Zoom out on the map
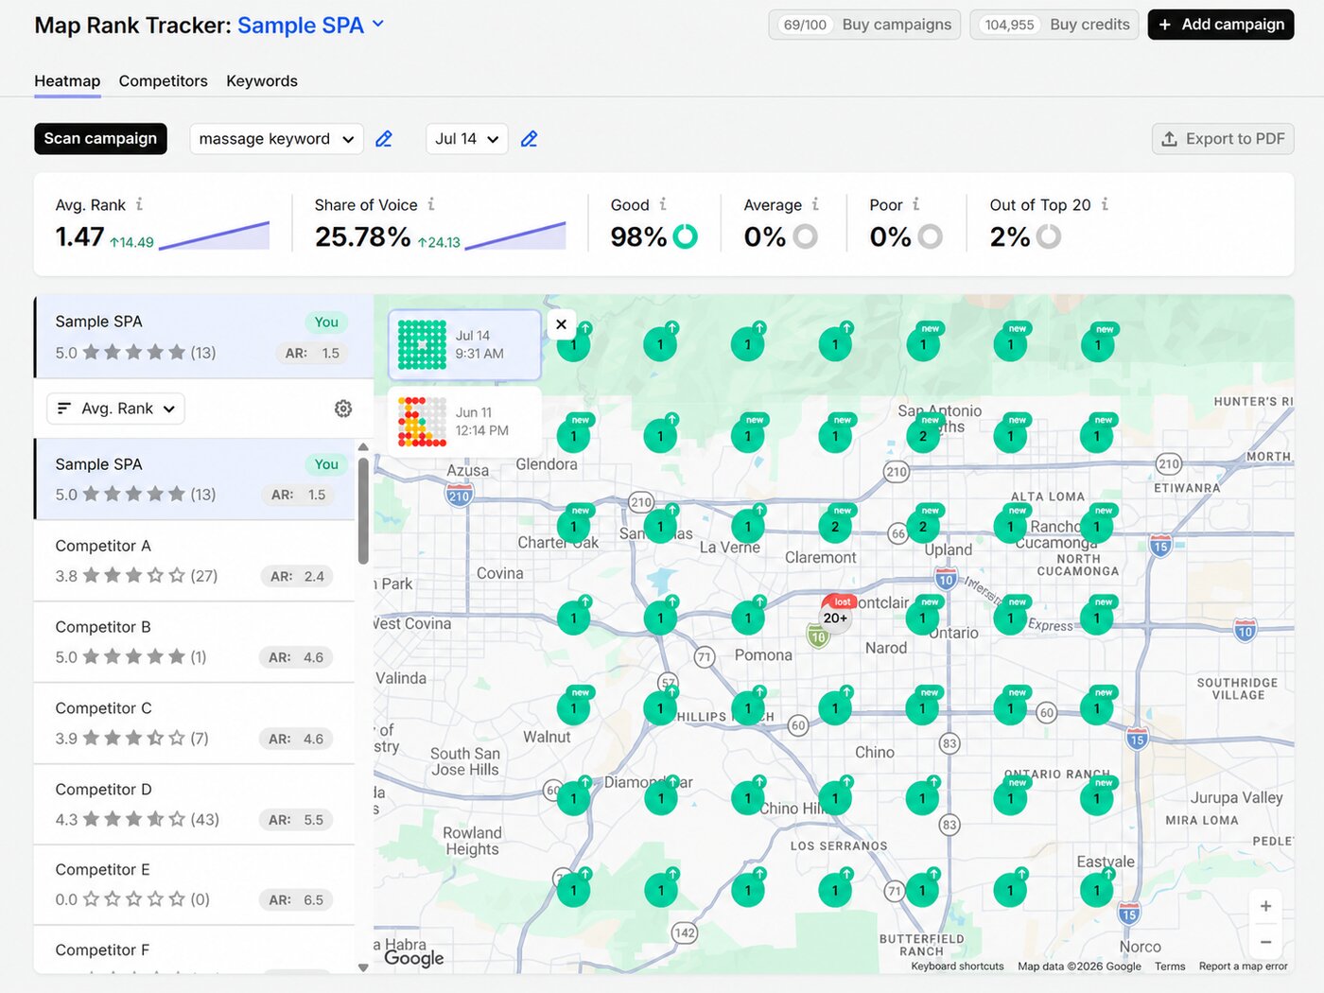 coord(1265,942)
